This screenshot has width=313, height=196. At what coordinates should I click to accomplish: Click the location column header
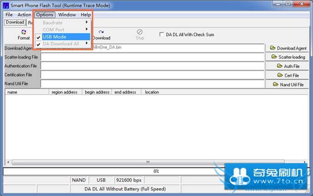point(225,92)
